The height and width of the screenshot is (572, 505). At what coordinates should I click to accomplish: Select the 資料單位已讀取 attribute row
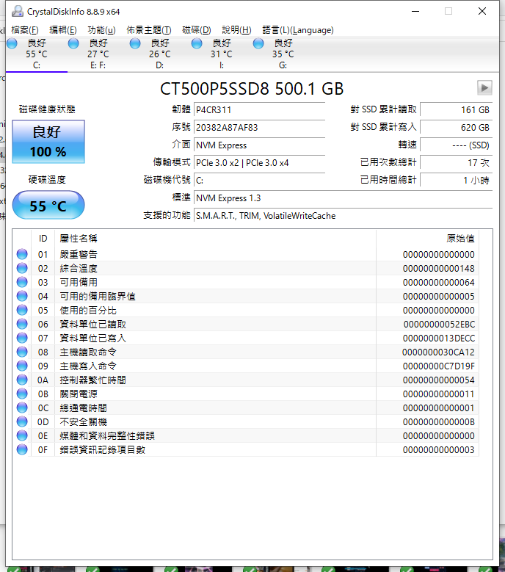(x=246, y=324)
